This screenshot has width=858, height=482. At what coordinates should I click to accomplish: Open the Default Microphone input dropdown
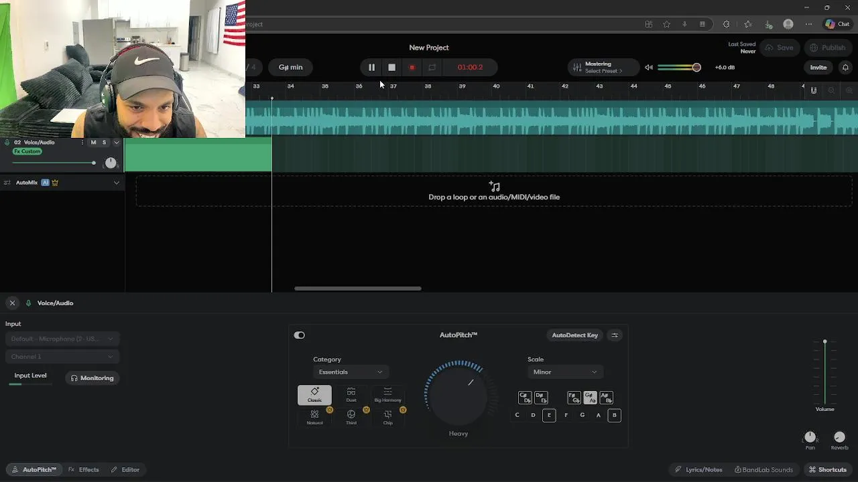(62, 339)
